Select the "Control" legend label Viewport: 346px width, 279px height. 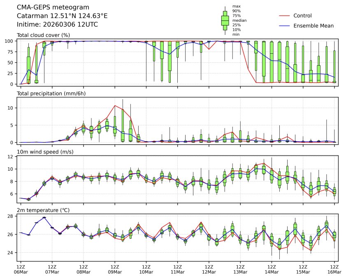point(302,16)
